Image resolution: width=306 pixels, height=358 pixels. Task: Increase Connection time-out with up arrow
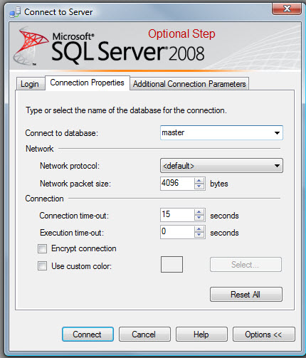199,212
